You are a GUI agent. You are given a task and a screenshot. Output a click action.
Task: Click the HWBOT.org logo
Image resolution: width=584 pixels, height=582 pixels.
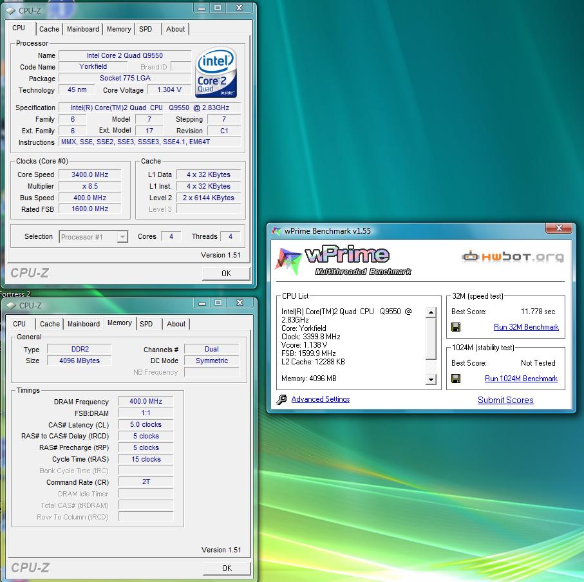click(513, 257)
